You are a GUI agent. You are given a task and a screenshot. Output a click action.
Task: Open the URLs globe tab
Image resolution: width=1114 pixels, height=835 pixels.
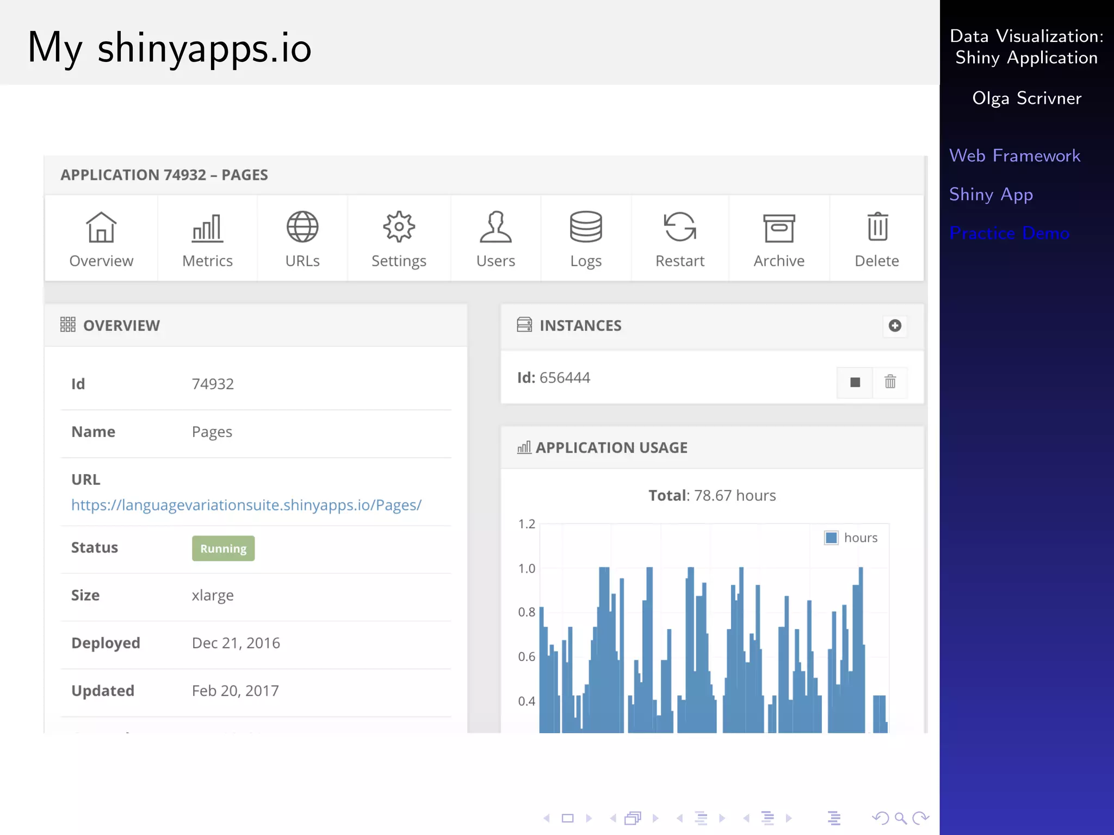coord(302,239)
